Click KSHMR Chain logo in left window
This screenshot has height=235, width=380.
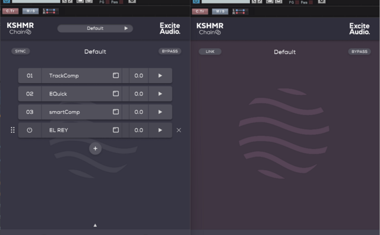tap(20, 28)
